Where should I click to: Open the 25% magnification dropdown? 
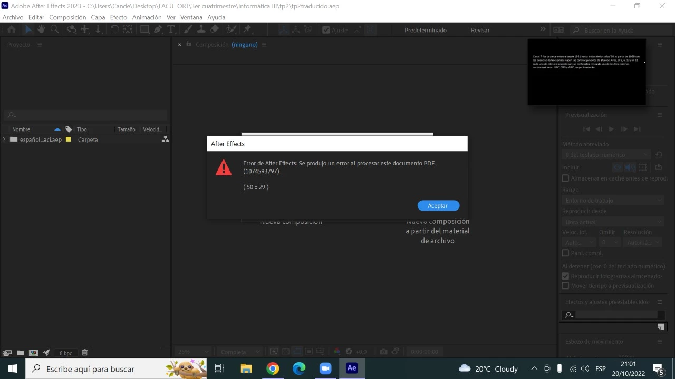[193, 352]
